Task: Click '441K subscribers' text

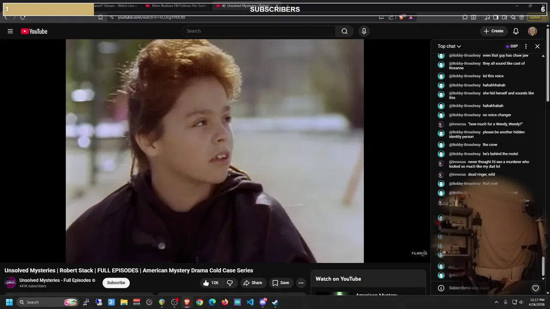Action: pos(33,286)
